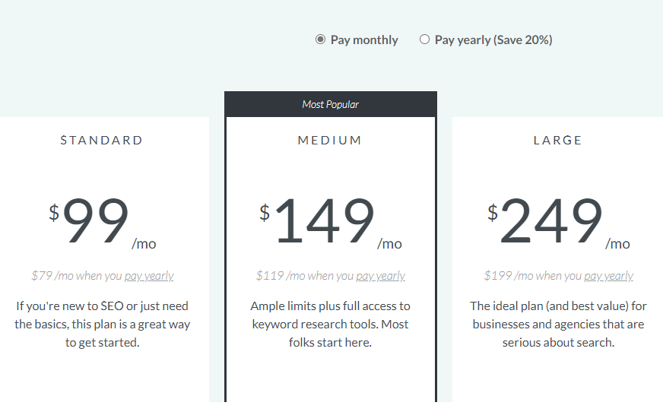Click the '$119 /mo when you' yearly note
This screenshot has height=415, width=663.
point(304,276)
